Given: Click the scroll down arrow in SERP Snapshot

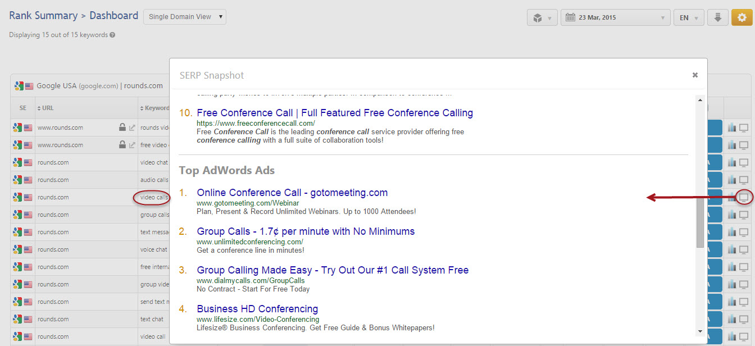Looking at the screenshot, I should pyautogui.click(x=700, y=331).
